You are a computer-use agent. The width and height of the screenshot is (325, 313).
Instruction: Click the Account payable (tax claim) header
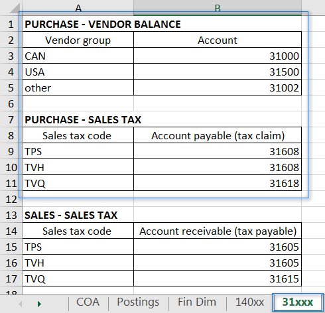point(218,135)
